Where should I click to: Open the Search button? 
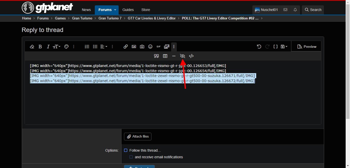pos(313,10)
